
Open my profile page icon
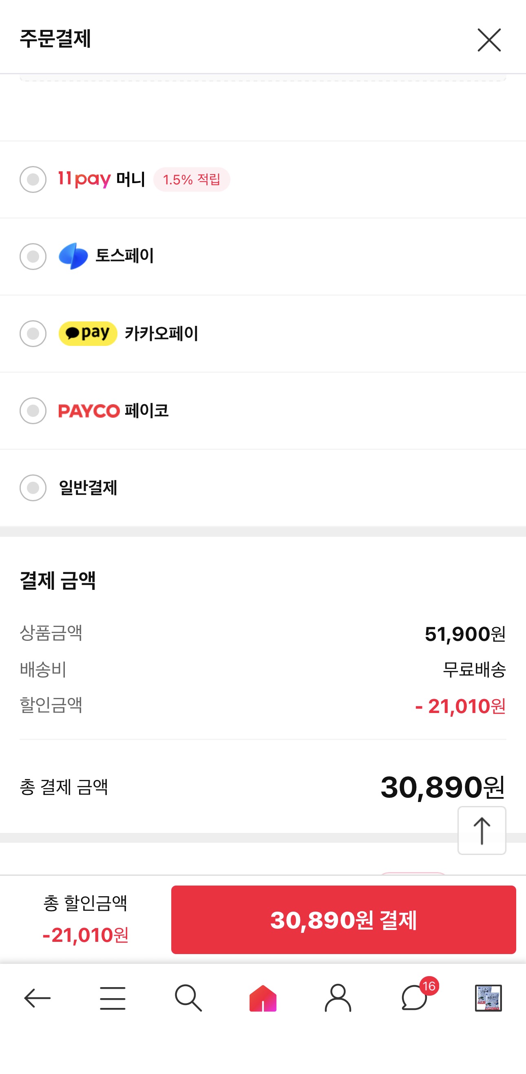point(338,998)
